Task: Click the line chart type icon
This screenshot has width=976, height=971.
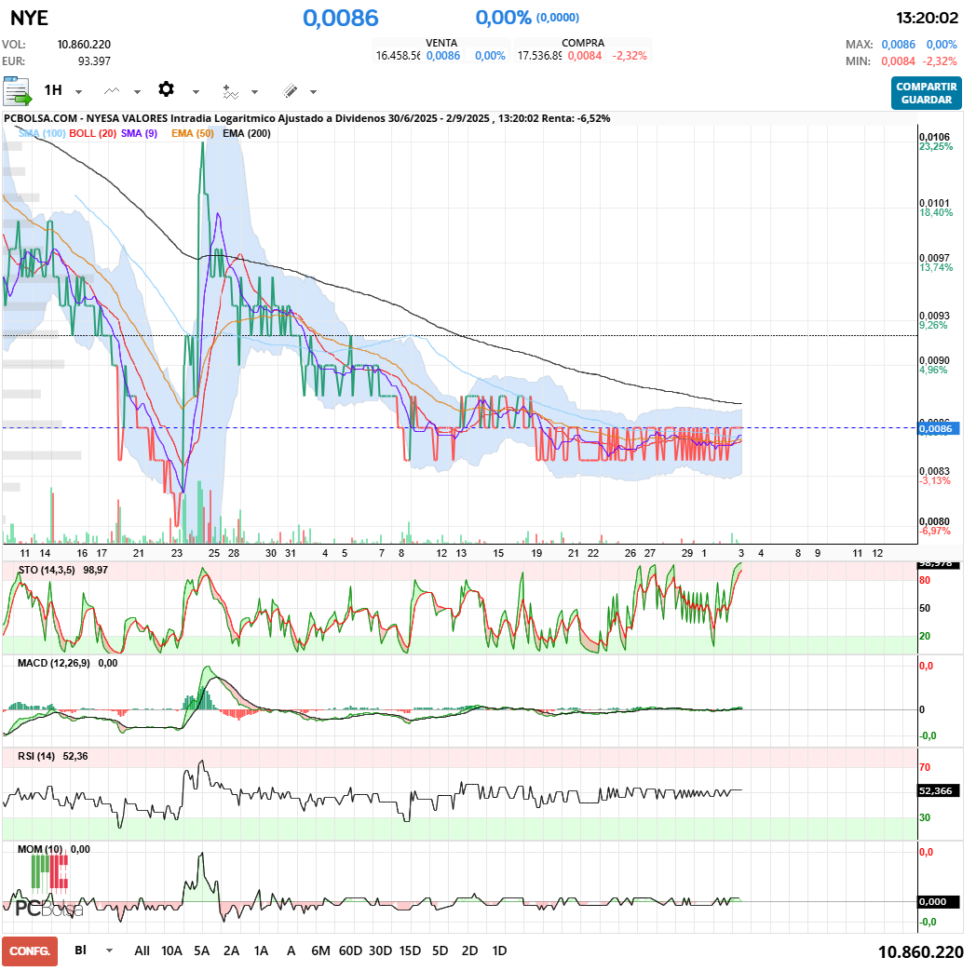Action: [x=112, y=91]
